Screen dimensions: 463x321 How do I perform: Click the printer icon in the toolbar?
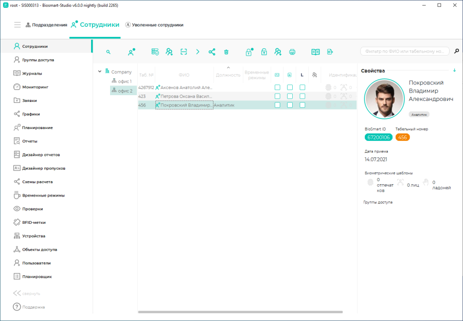(x=292, y=52)
